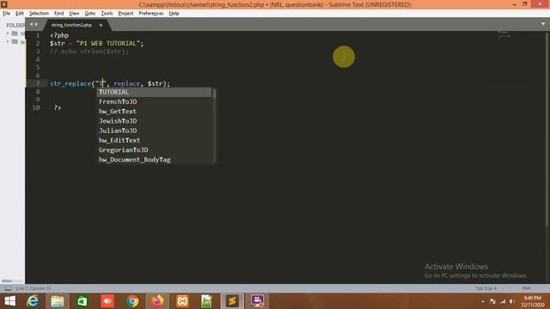Click line number 2 in gutter
This screenshot has width=550, height=309.
[38, 44]
